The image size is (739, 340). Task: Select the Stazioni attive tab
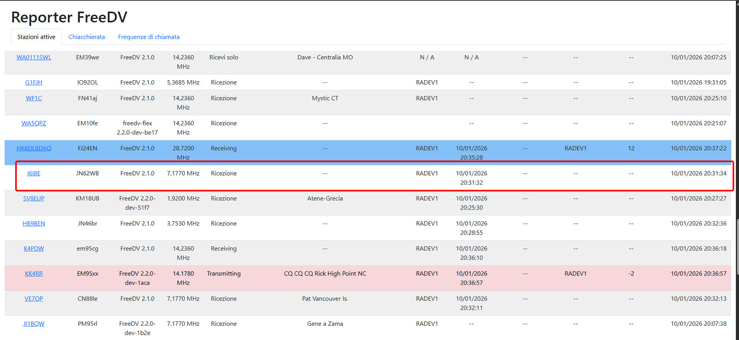[36, 37]
